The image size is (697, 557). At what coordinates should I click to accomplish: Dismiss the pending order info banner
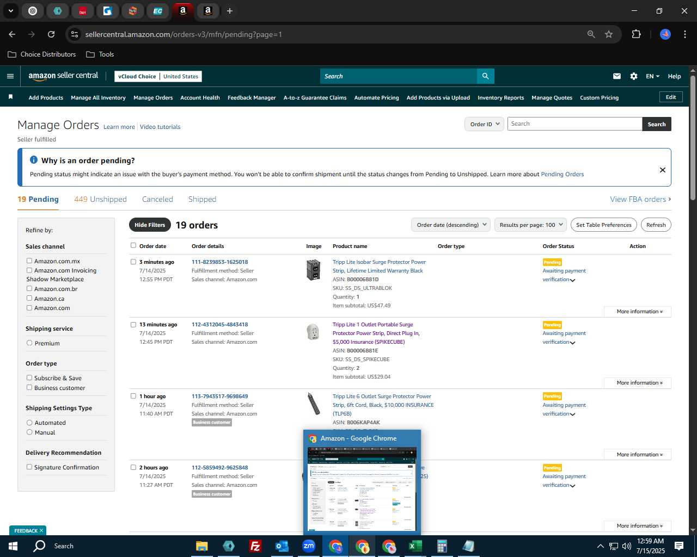tap(663, 170)
